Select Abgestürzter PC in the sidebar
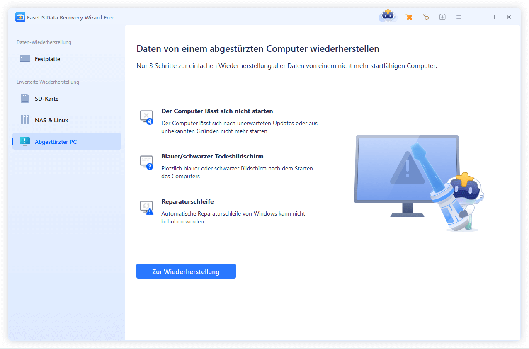Screen dimensions: 529x349 point(67,142)
